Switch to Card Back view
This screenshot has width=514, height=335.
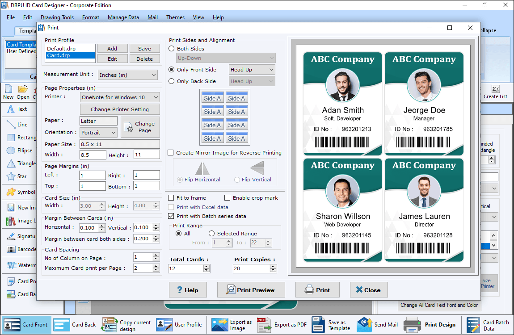pos(75,325)
